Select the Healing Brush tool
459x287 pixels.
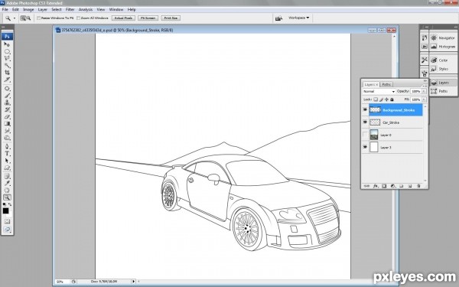coord(7,89)
